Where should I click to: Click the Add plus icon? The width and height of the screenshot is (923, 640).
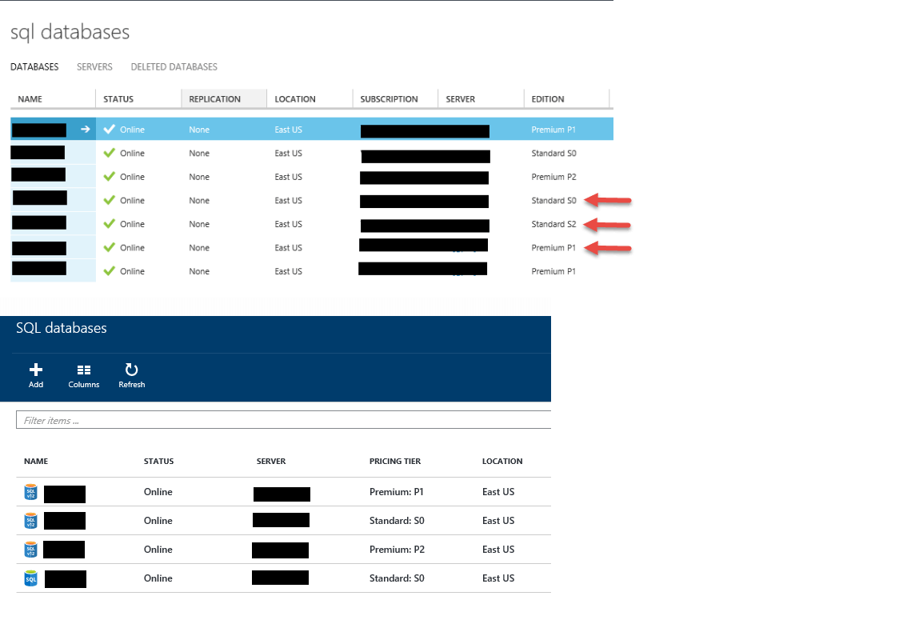pos(36,370)
